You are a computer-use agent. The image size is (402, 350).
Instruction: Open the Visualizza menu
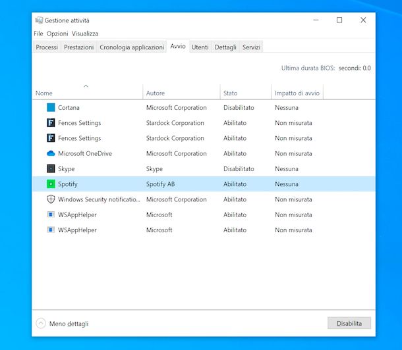pyautogui.click(x=85, y=34)
